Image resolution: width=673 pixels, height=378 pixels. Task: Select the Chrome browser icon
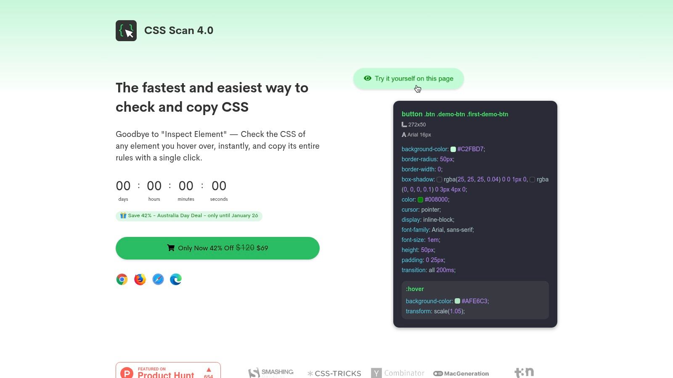click(x=122, y=279)
